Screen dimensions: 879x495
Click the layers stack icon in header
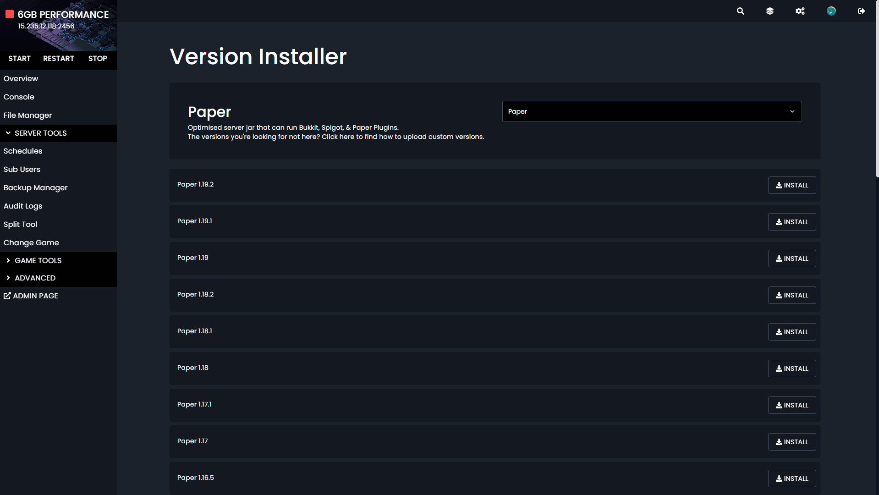click(770, 11)
